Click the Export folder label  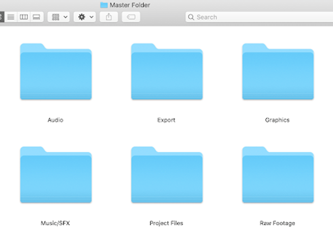point(166,120)
